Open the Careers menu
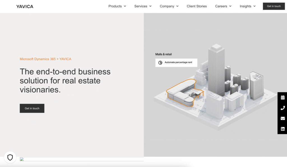The width and height of the screenshot is (287, 167). (223, 6)
